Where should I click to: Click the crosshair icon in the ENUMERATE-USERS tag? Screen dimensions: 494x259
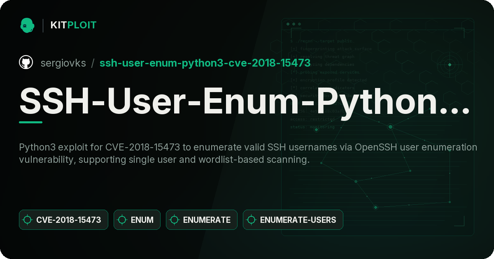point(251,220)
